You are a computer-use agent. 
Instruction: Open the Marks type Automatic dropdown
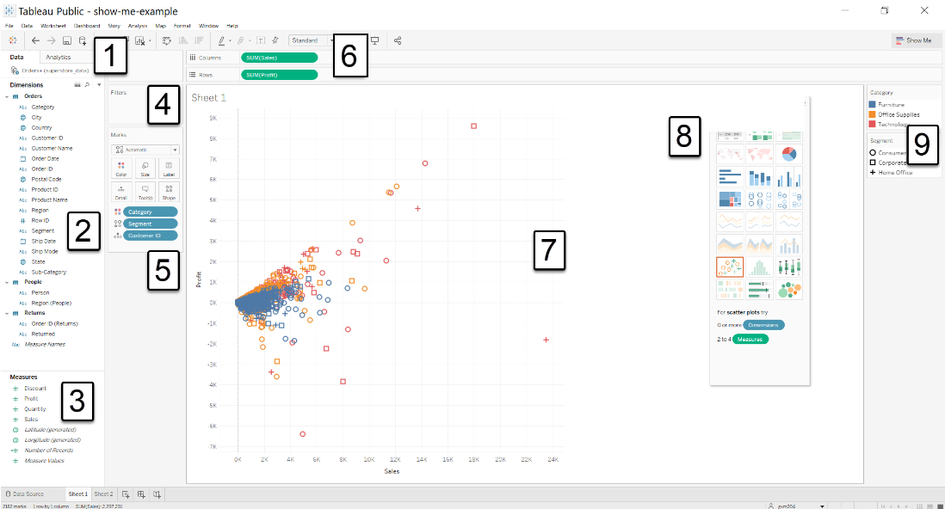(x=145, y=149)
